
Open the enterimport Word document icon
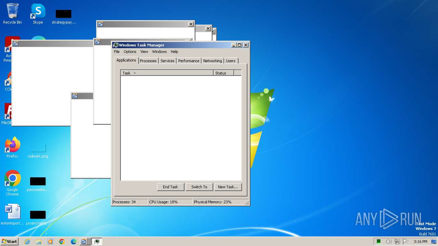pyautogui.click(x=12, y=215)
